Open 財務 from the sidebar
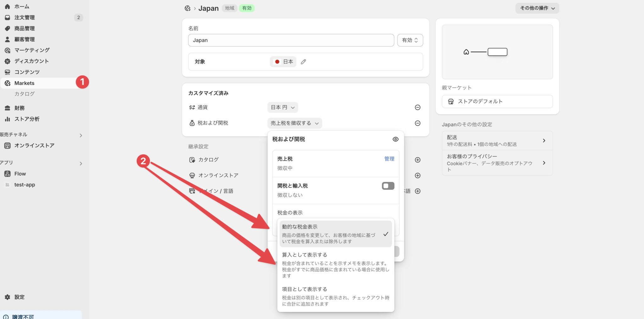 pyautogui.click(x=20, y=108)
